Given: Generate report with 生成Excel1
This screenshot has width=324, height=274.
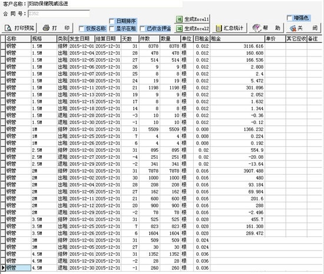Looking at the screenshot, I should 192,19.
